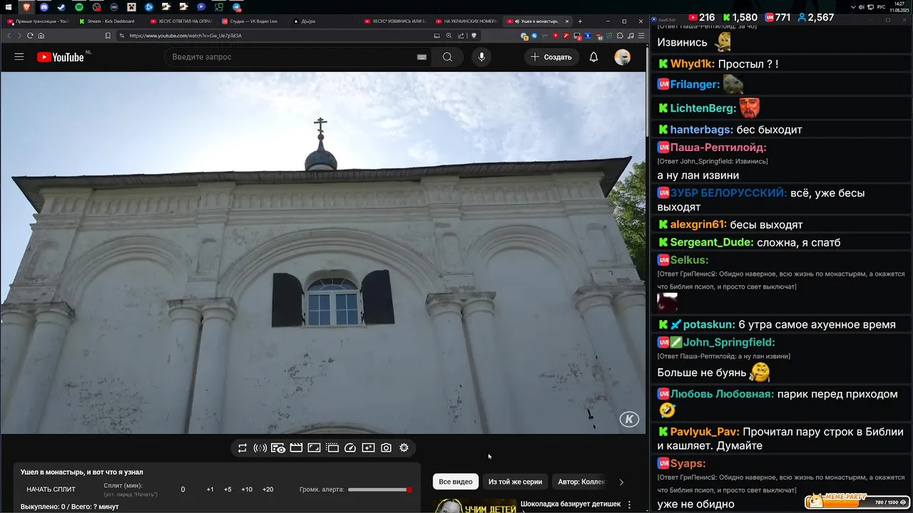913x513 pixels.
Task: Click hanterbags message in AxelChat
Action: tap(782, 130)
